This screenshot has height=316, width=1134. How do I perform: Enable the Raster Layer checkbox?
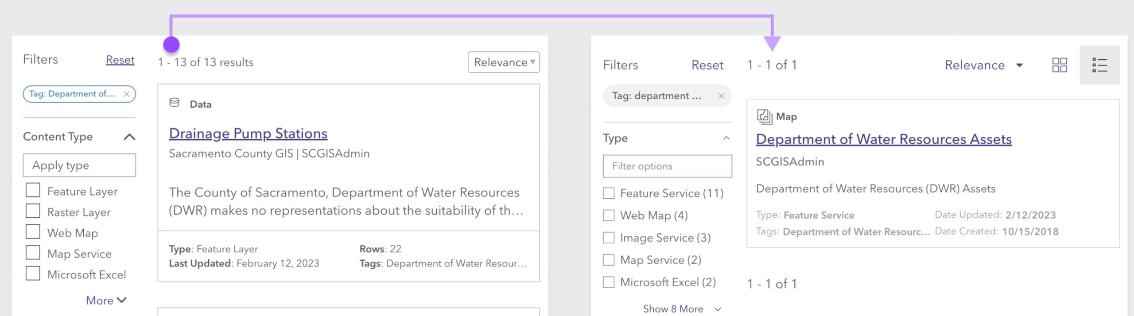point(33,211)
